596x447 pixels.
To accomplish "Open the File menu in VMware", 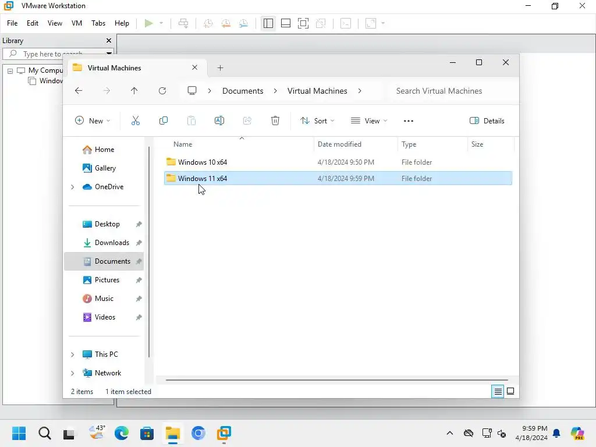I will click(12, 23).
